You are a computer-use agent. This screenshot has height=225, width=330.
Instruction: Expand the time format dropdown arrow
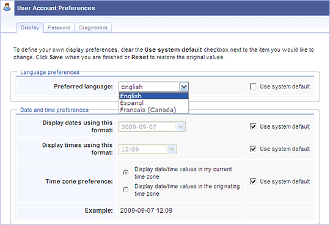(172, 149)
